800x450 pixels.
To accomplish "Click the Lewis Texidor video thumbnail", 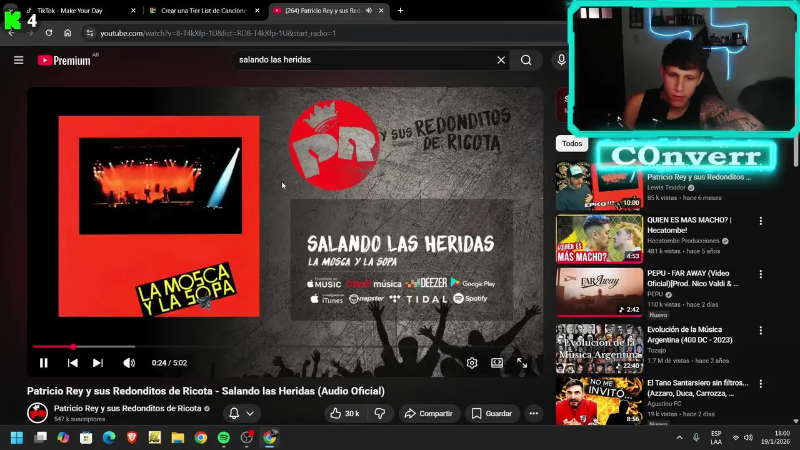I will (x=599, y=186).
